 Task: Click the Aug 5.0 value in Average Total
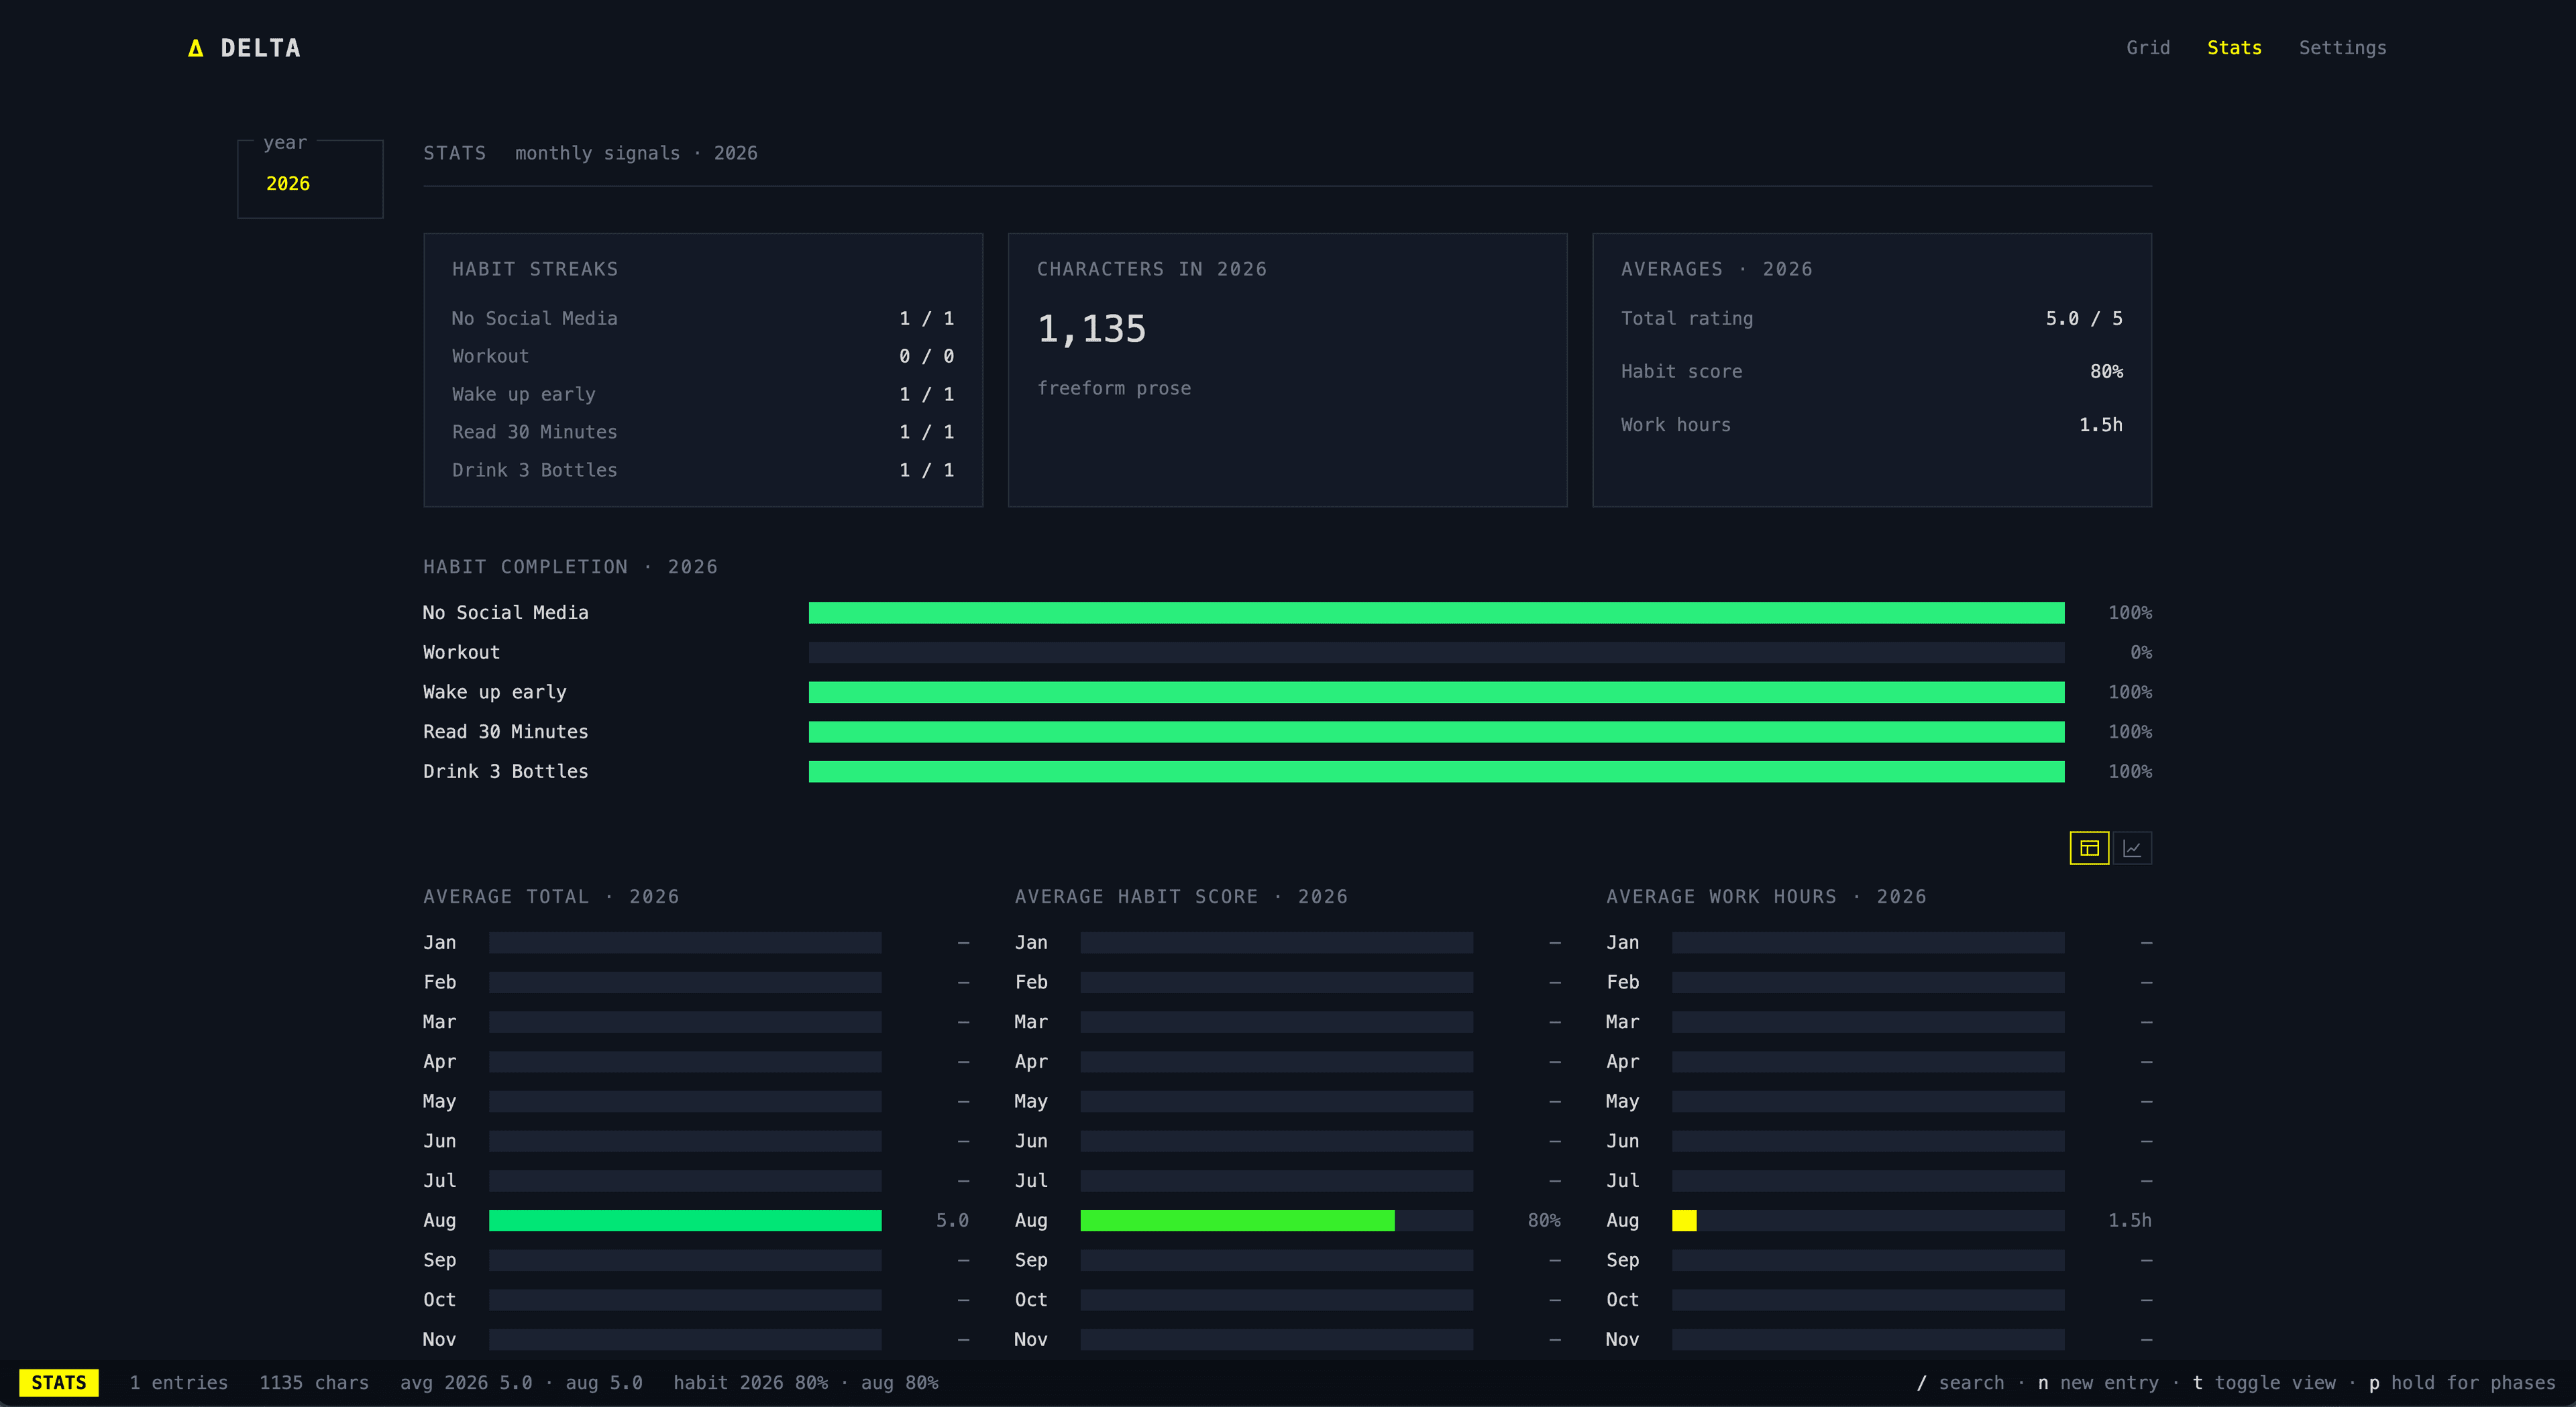pyautogui.click(x=952, y=1220)
